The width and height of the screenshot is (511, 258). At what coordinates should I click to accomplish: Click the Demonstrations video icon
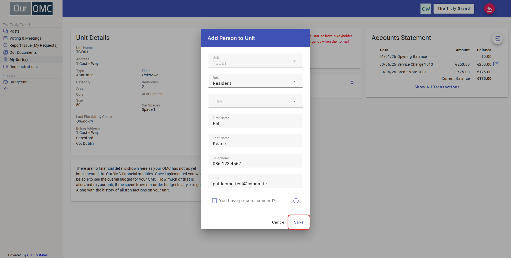pyautogui.click(x=5, y=67)
